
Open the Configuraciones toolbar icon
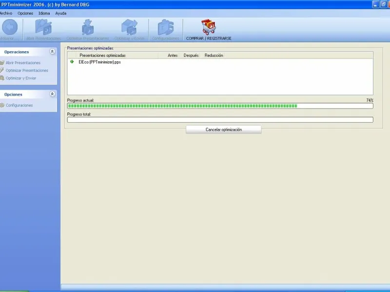coord(166,27)
